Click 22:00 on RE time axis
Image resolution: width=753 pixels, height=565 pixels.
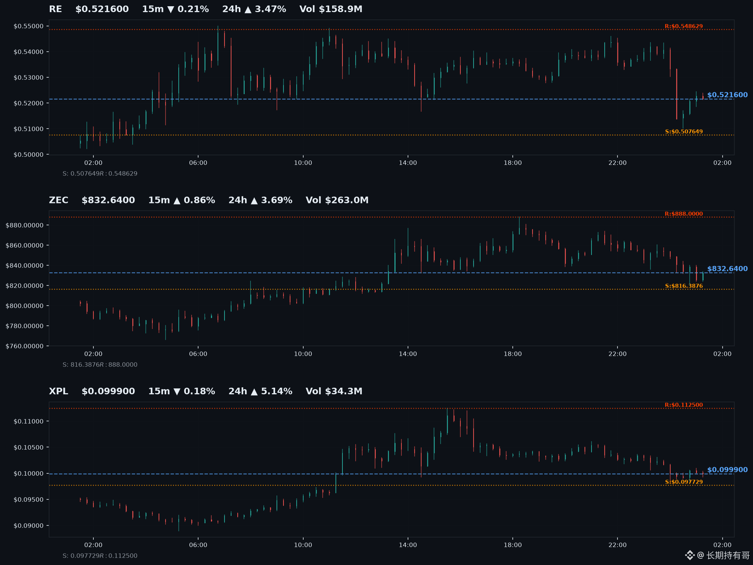(x=617, y=163)
